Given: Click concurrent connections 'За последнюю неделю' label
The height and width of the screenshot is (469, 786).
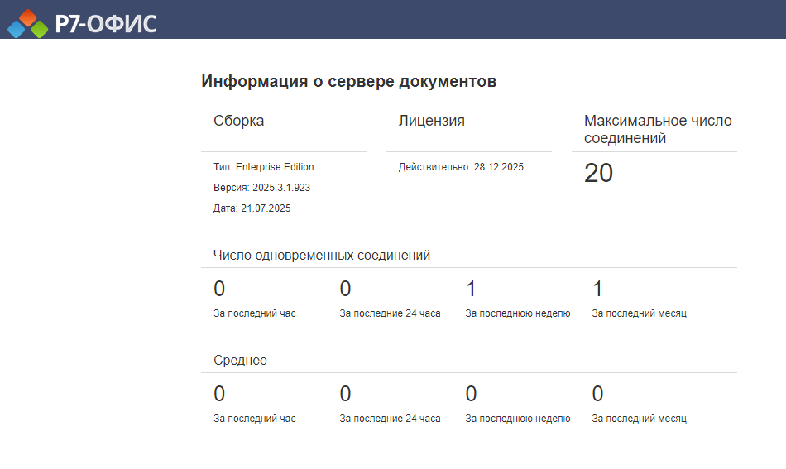Looking at the screenshot, I should pyautogui.click(x=517, y=313).
